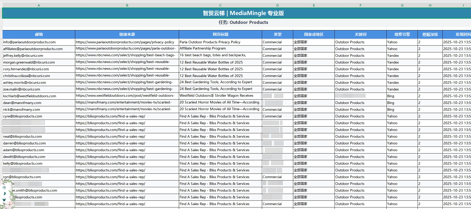Click the manofmany URL in dean@manofmany.com row
This screenshot has height=209, width=471.
(127, 103)
